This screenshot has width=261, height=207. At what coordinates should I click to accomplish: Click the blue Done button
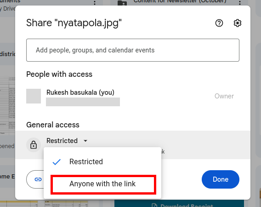[x=221, y=179]
